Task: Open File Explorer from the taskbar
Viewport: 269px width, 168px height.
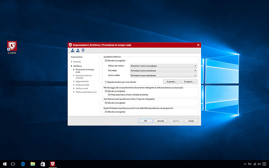Action: pos(33,164)
